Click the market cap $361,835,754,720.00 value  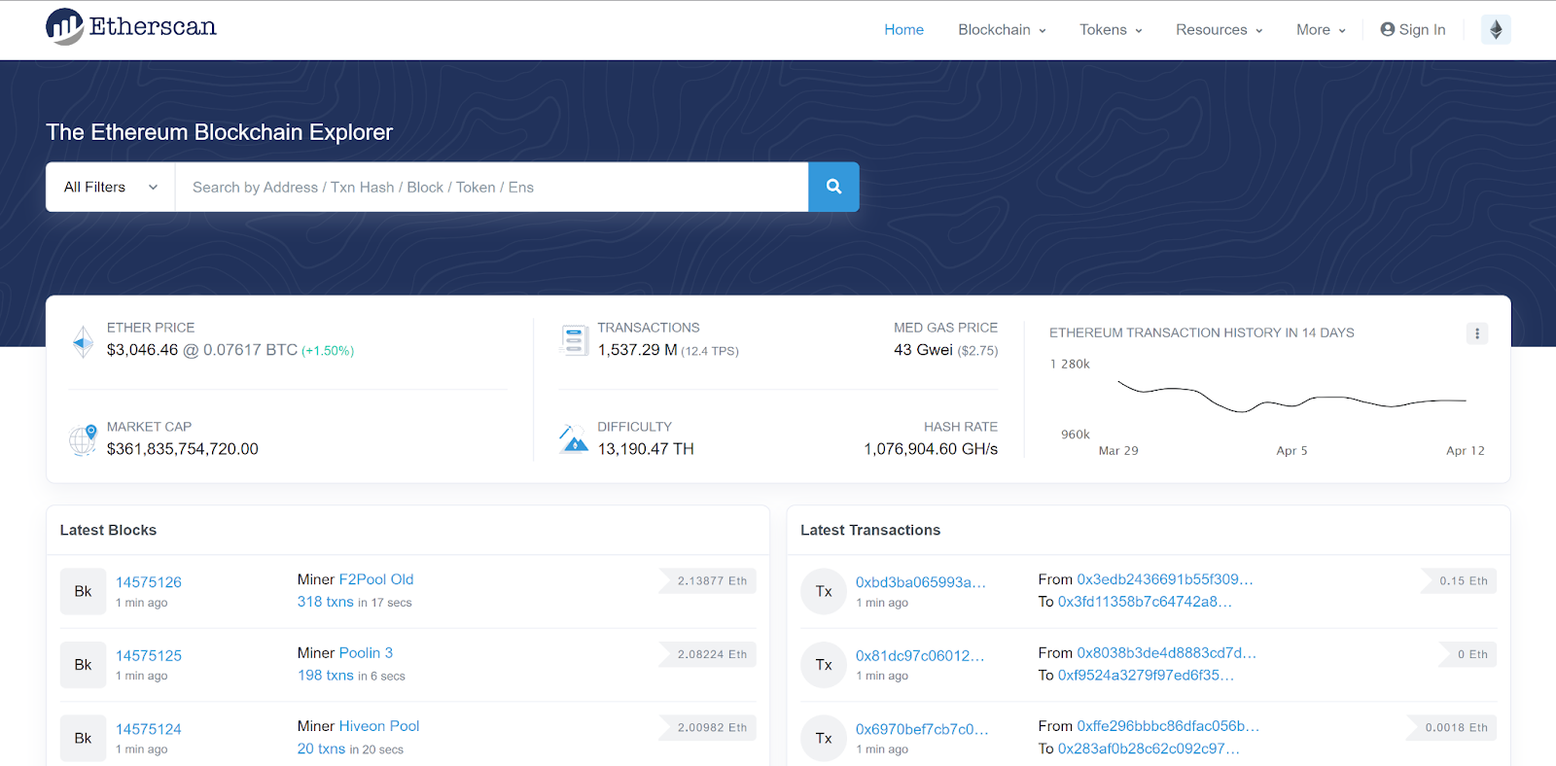pos(183,449)
